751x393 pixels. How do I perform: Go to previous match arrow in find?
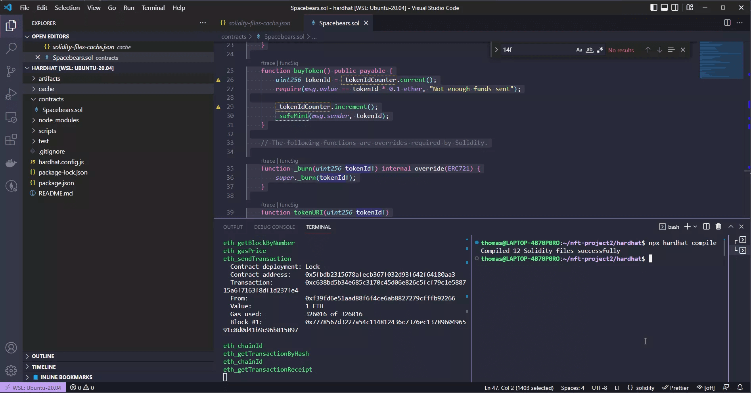click(648, 50)
